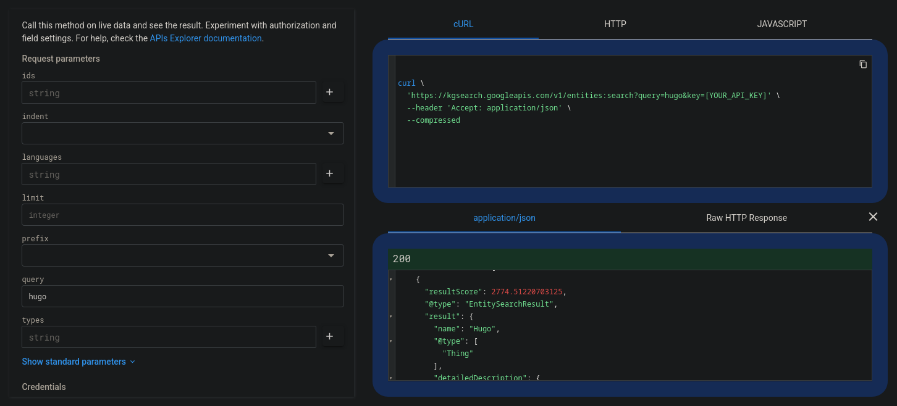Copy the cURL code snippet
This screenshot has width=897, height=406.
click(863, 64)
